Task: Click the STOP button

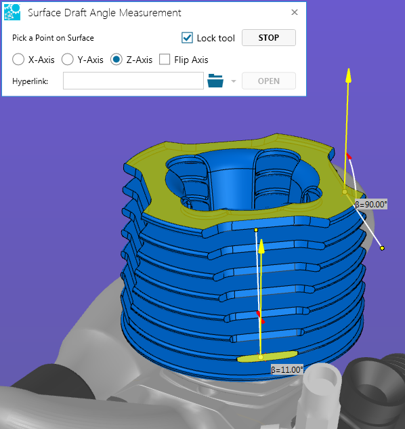Action: click(269, 37)
